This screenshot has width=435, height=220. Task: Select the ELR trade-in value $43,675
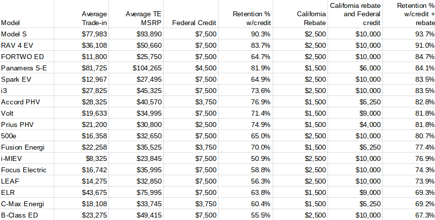point(81,192)
